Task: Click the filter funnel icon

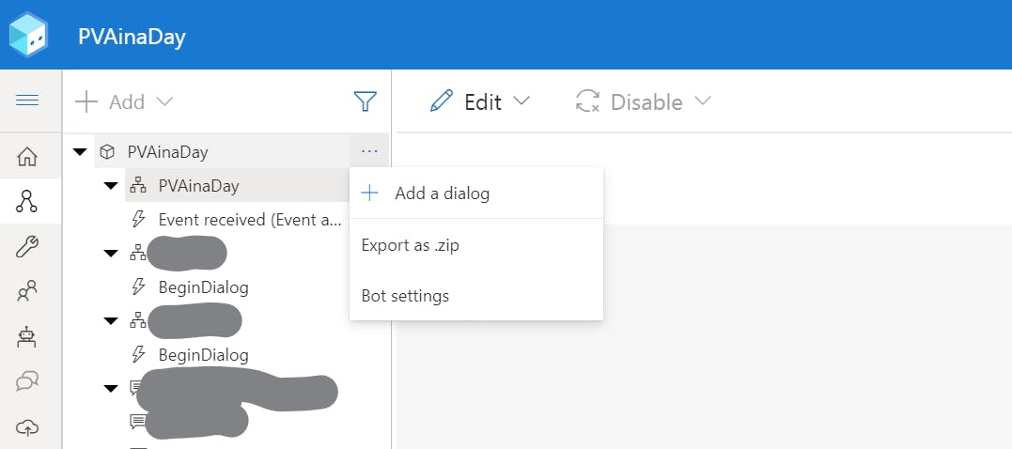Action: pos(366,101)
